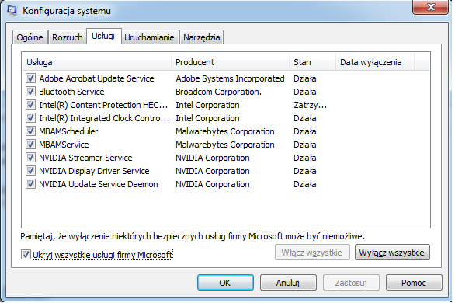
Task: Select the MBAMService service name
Action: [64, 145]
